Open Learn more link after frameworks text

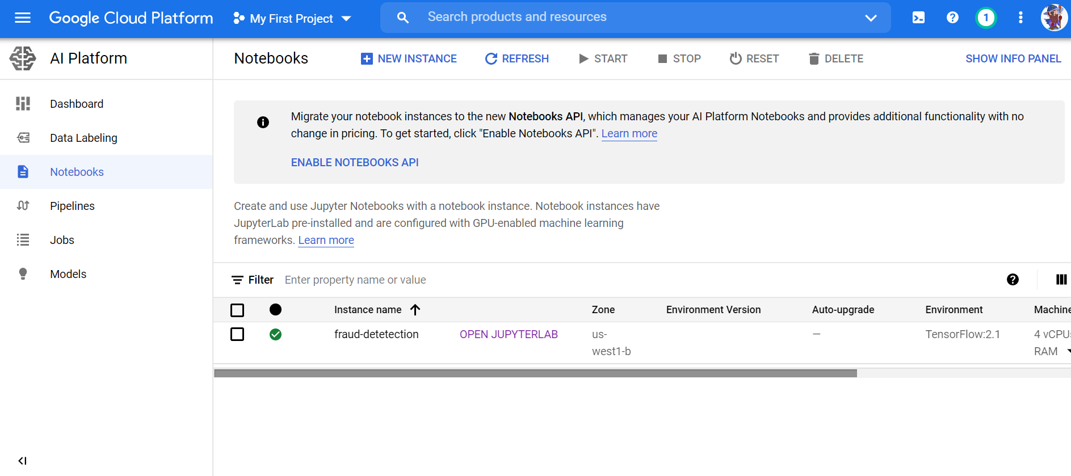pyautogui.click(x=326, y=241)
